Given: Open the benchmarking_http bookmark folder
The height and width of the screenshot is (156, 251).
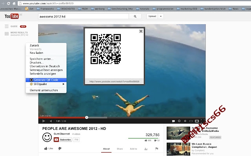Looking at the screenshot, I should (120, 9).
